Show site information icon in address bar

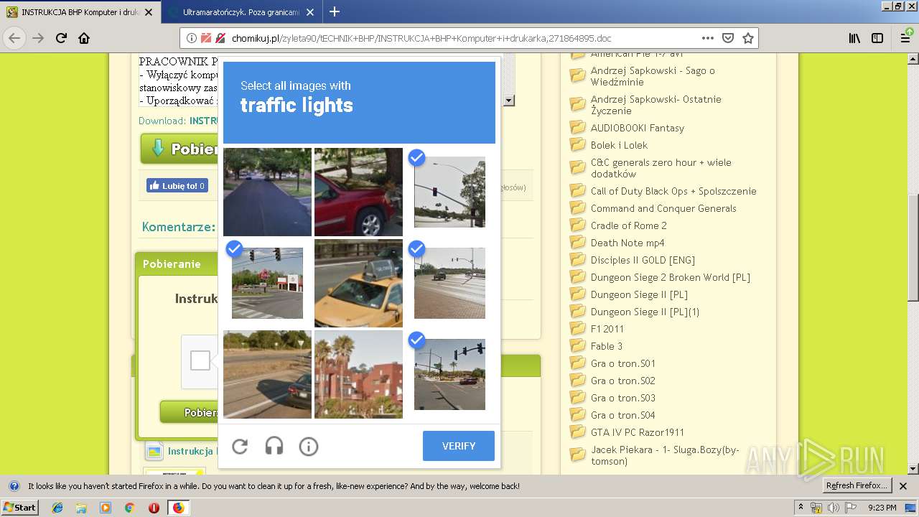[x=192, y=38]
